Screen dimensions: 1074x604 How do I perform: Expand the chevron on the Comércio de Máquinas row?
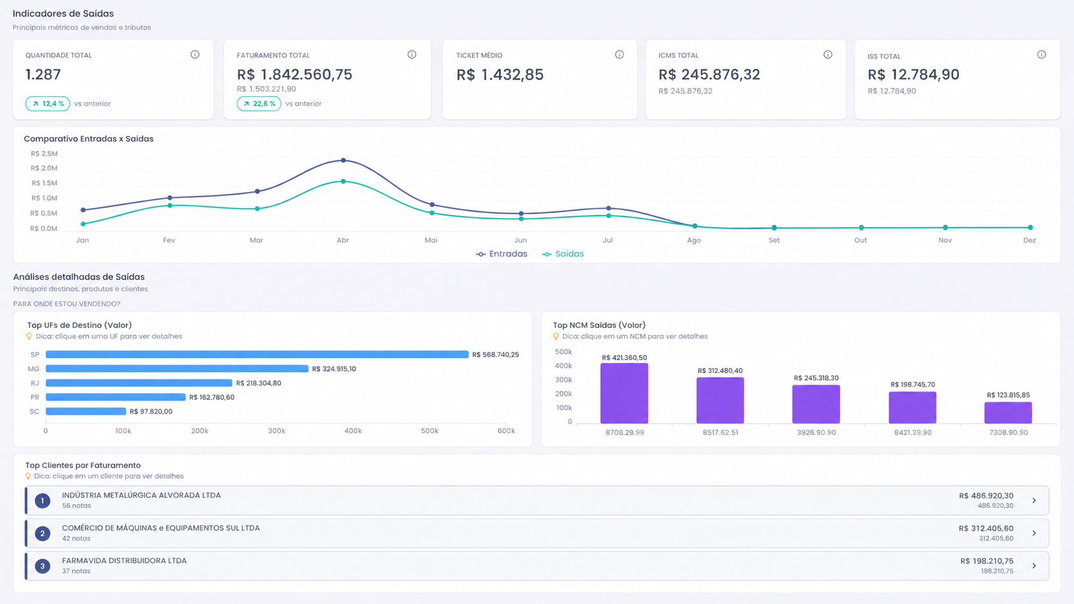coord(1034,533)
